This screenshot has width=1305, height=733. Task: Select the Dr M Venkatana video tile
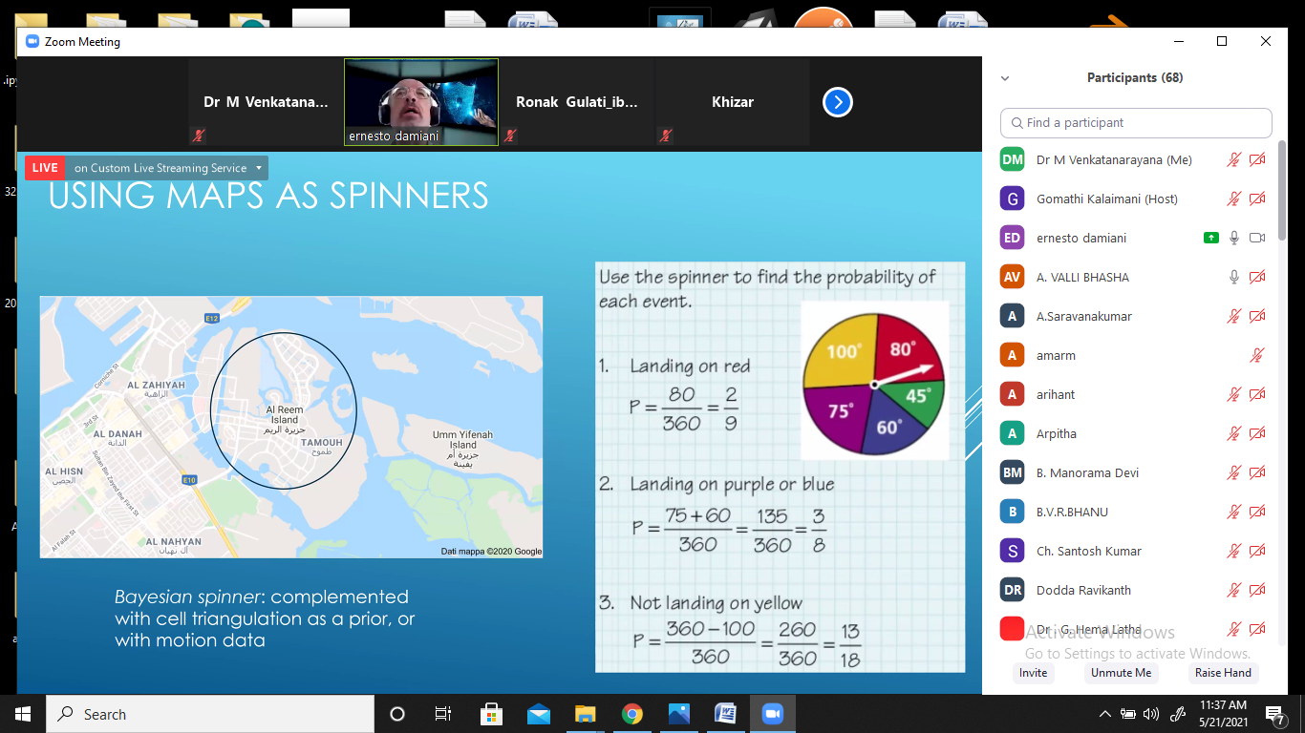click(x=266, y=102)
